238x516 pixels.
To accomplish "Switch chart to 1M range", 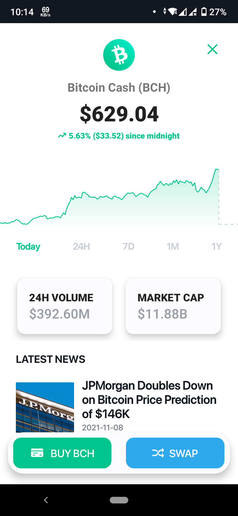I will [x=173, y=246].
